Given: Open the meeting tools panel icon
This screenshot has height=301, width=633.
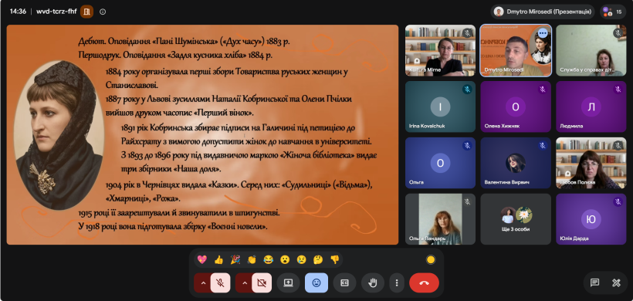Looking at the screenshot, I should pyautogui.click(x=616, y=282).
